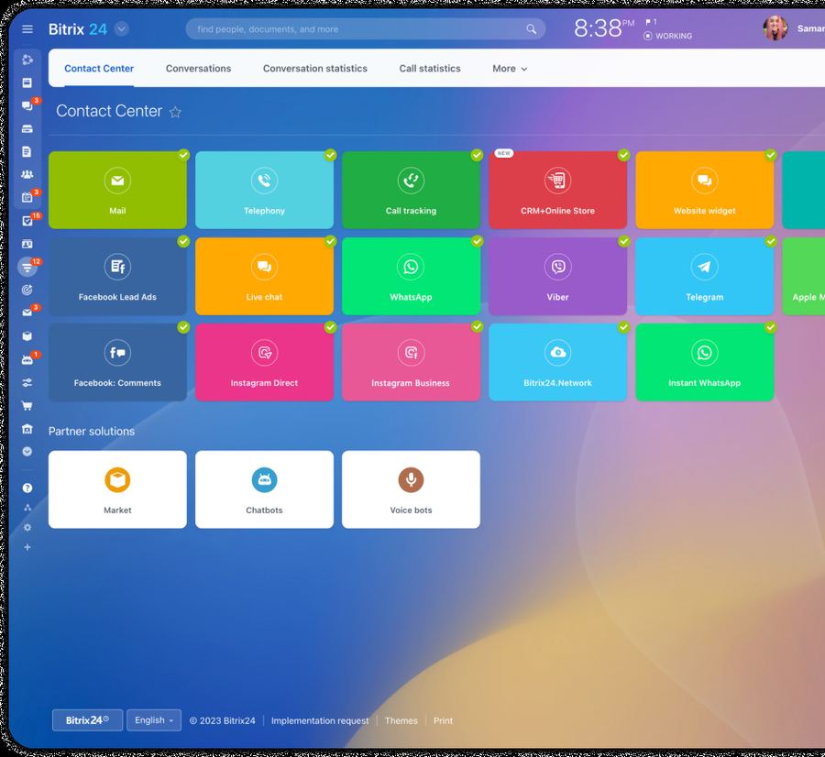Click the magnifier icon in search bar
Screen dimensions: 825x757
click(x=531, y=29)
